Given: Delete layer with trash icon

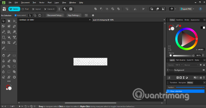Looking at the screenshot, I should click(204, 78).
